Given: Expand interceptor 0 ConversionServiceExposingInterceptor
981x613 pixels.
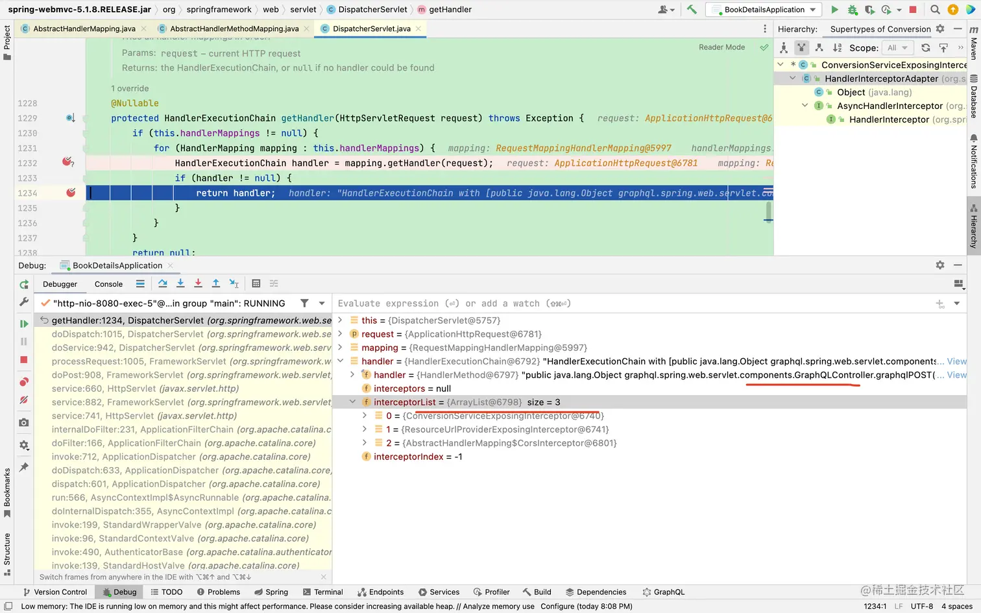Looking at the screenshot, I should point(365,416).
